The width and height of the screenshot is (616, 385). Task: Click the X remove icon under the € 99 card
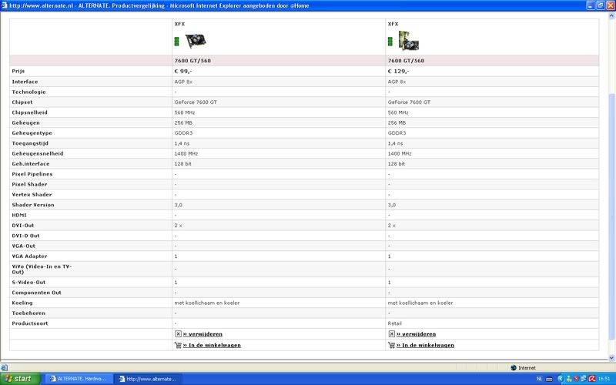(178, 333)
